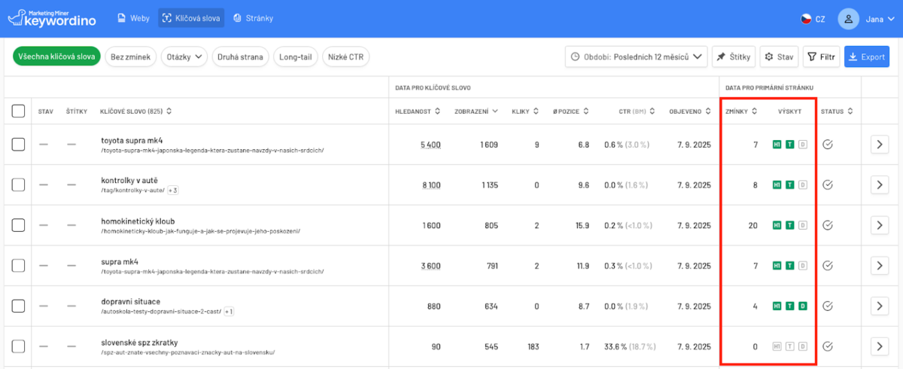903x369 pixels.
Task: Click the Export button
Action: (867, 56)
